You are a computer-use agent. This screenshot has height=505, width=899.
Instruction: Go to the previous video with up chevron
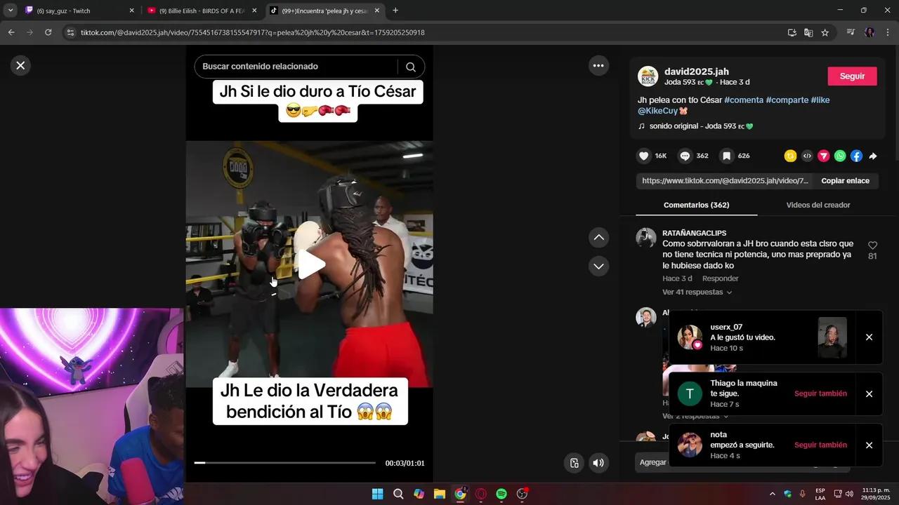[598, 238]
